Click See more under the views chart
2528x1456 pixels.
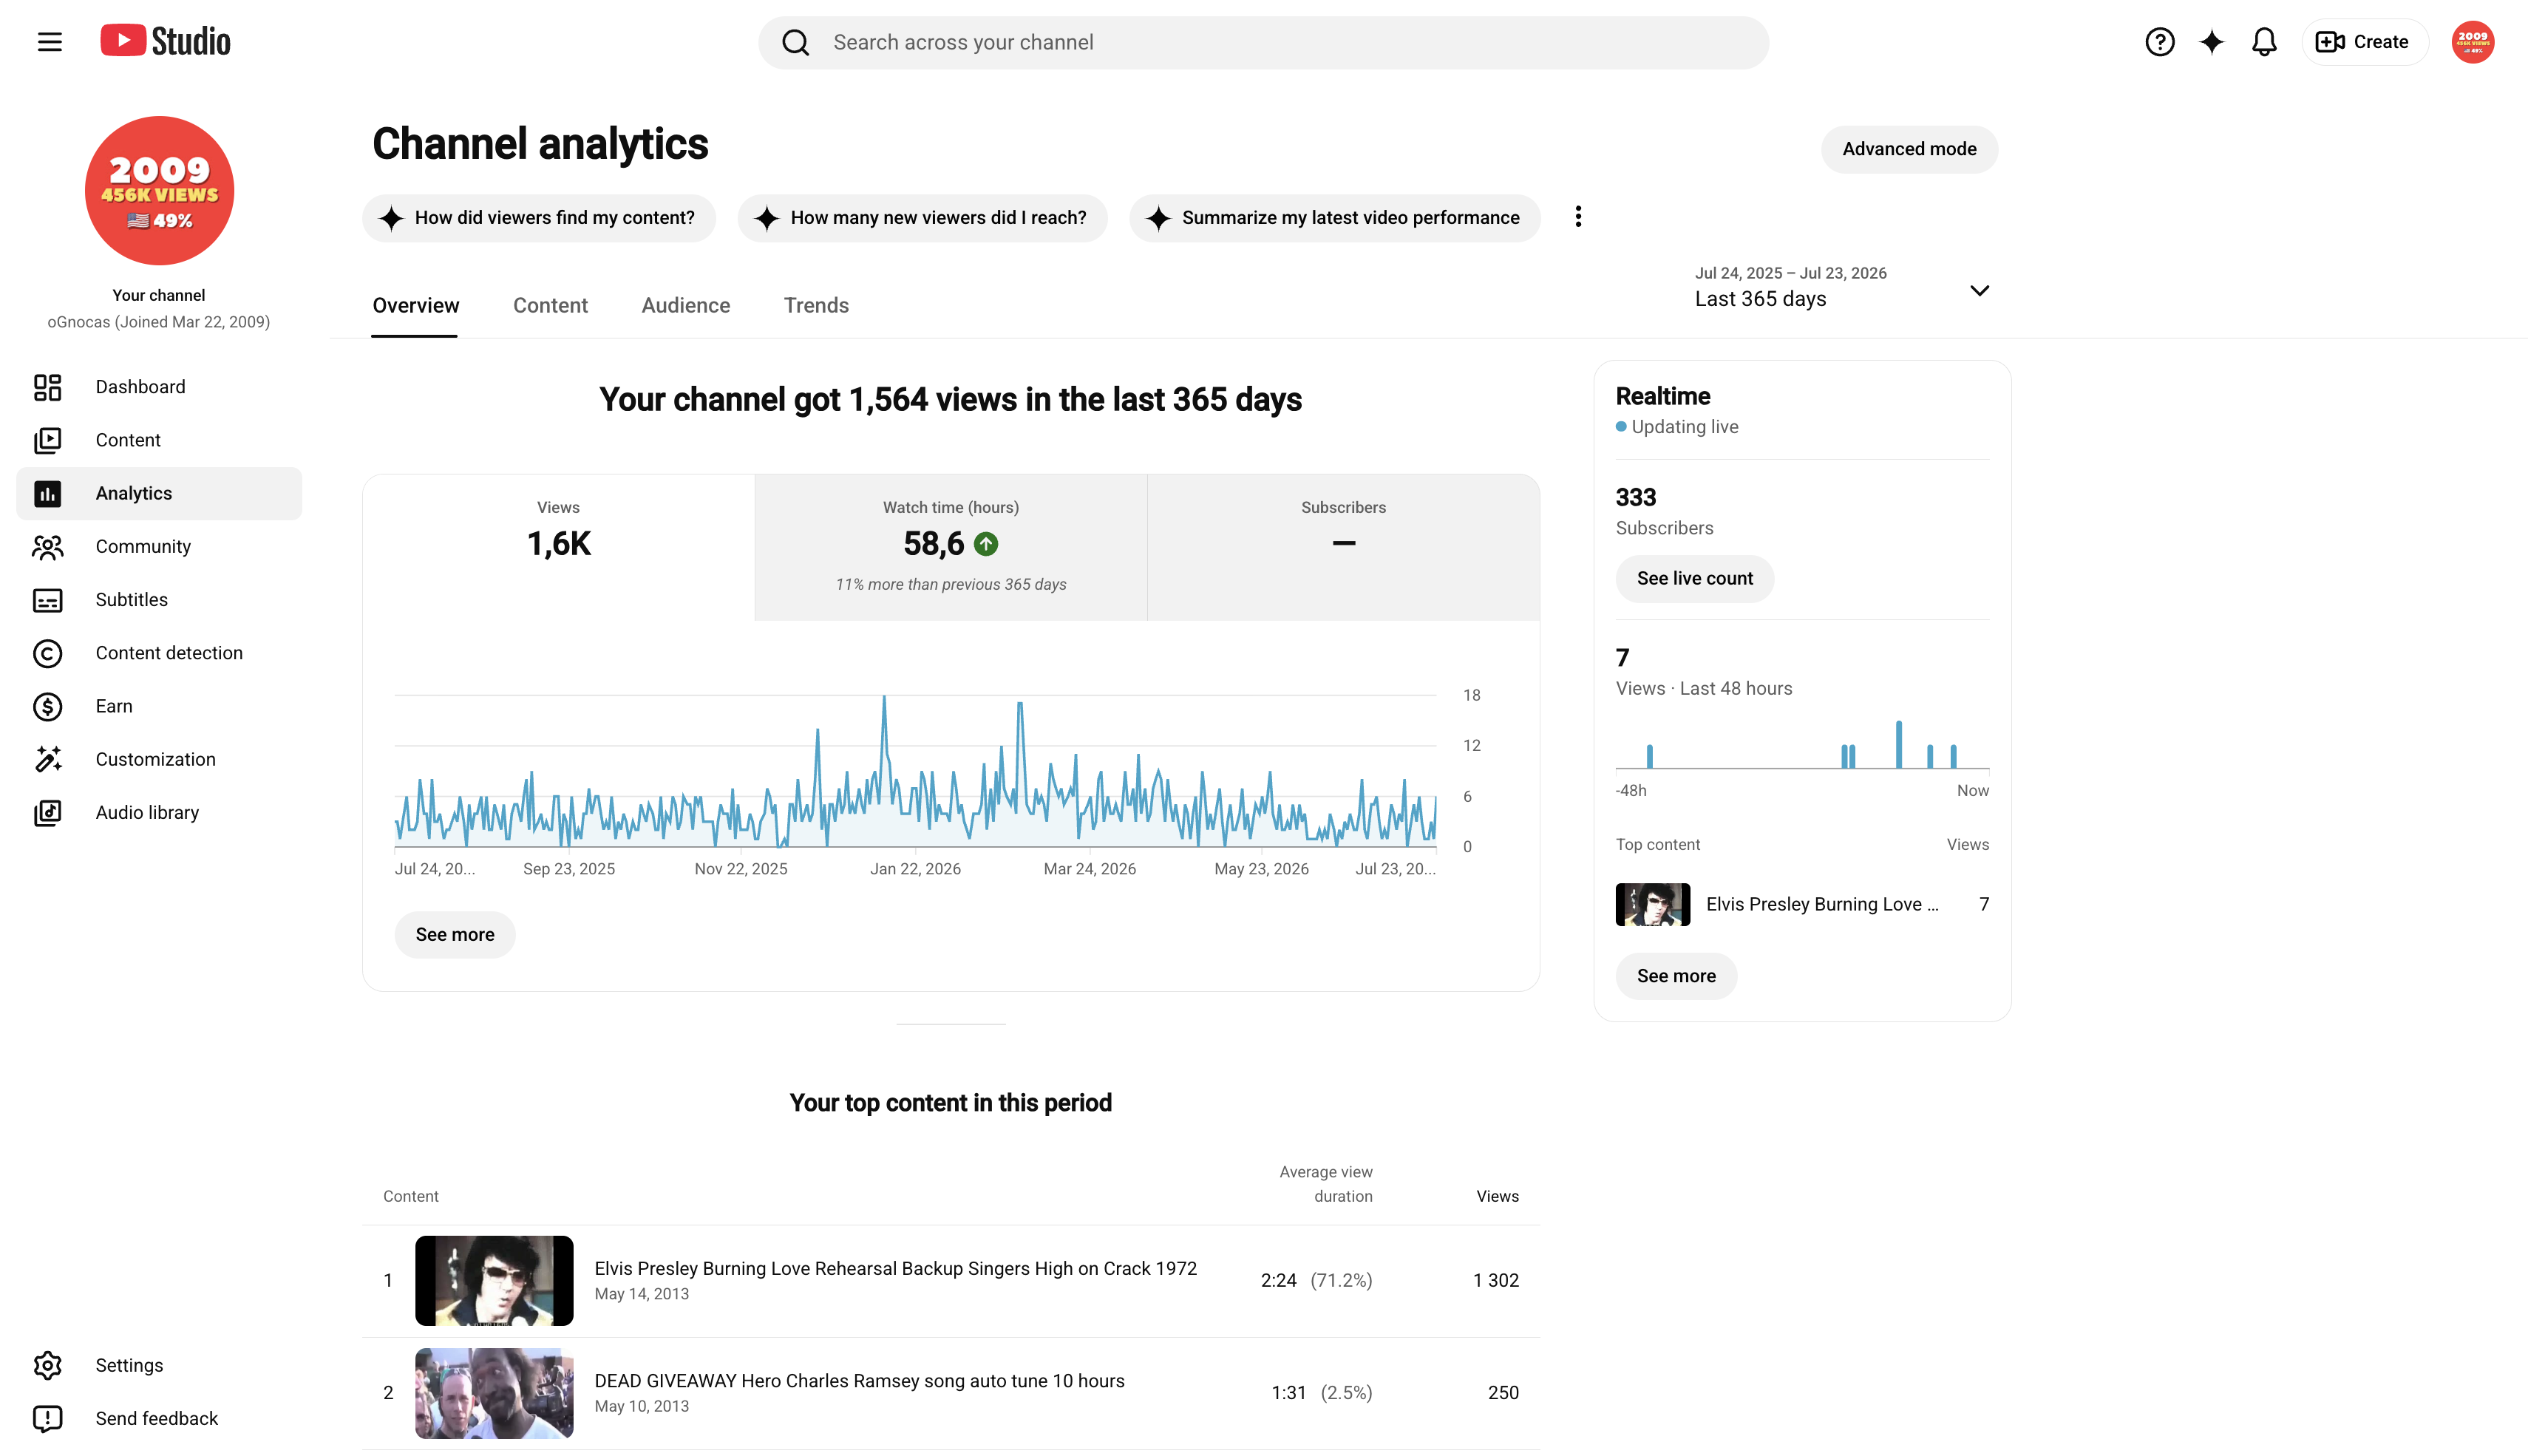point(455,935)
